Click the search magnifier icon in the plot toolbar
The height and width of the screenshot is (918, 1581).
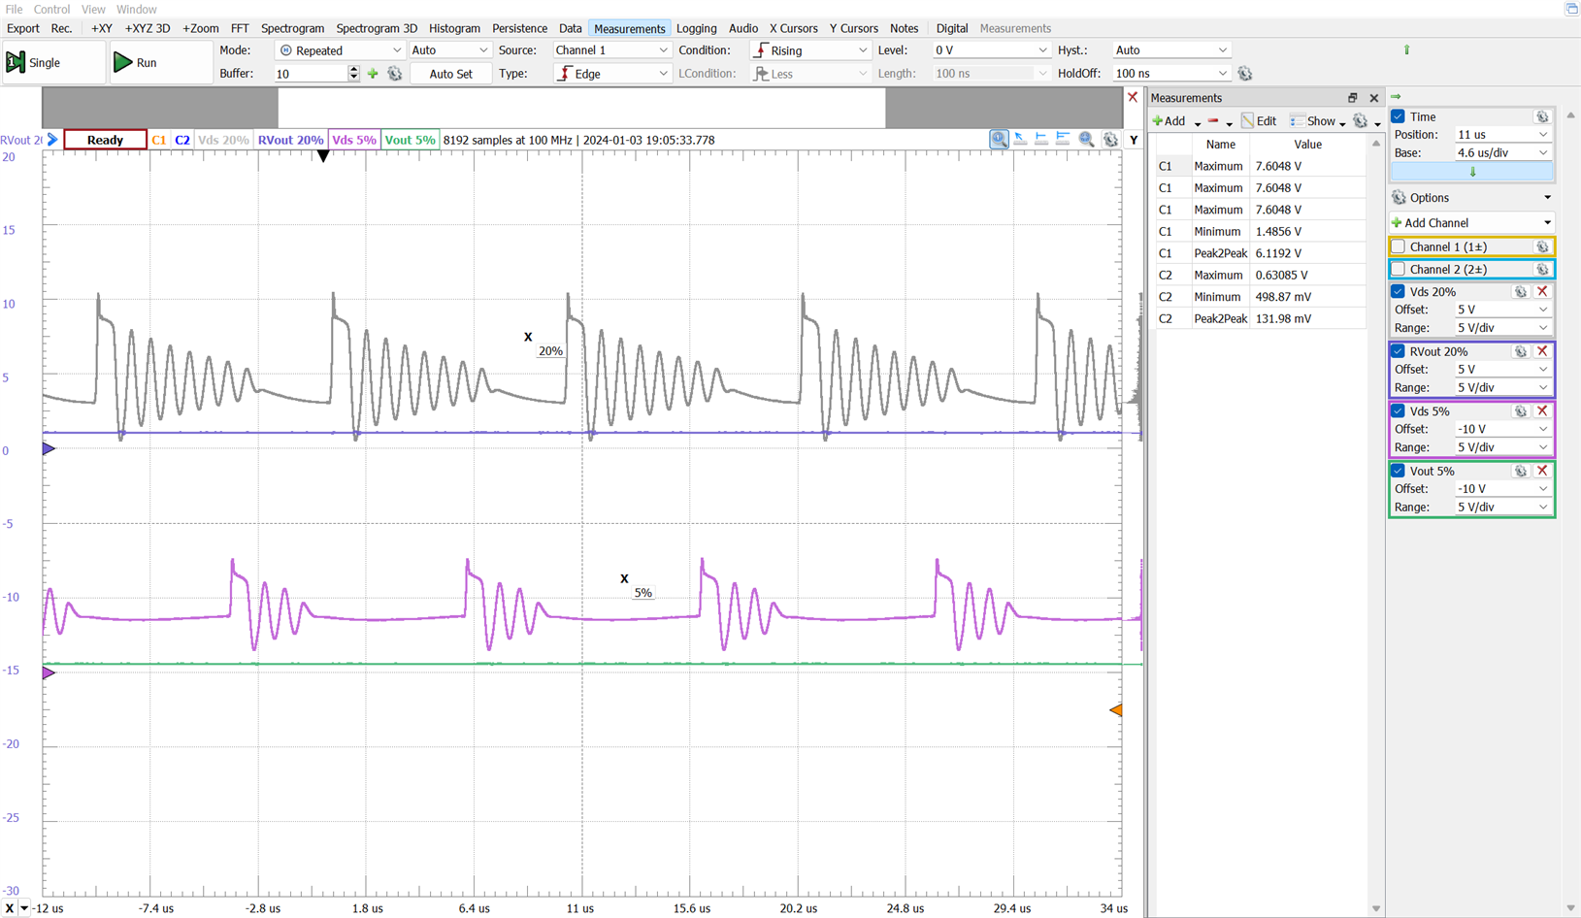(x=1087, y=140)
